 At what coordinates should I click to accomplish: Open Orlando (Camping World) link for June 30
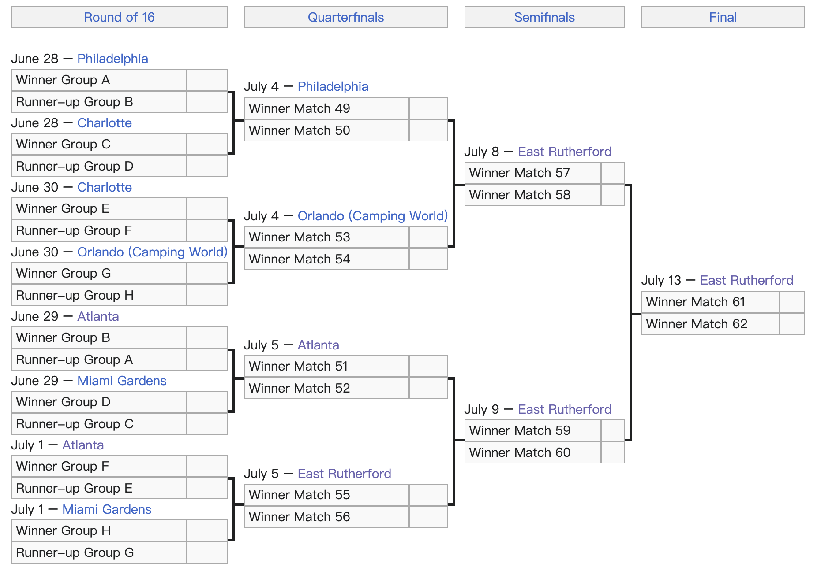[x=152, y=252]
